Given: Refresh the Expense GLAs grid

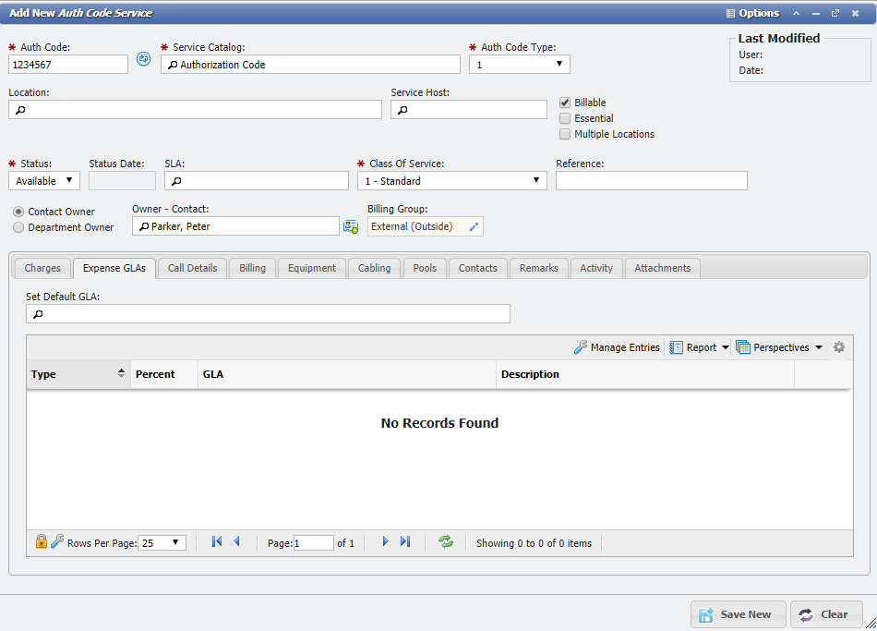Looking at the screenshot, I should 446,542.
